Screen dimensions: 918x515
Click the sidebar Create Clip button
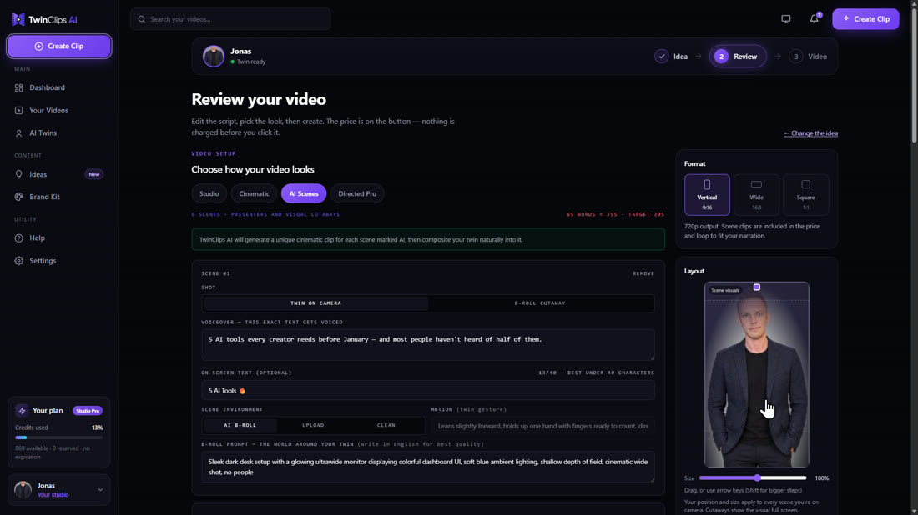point(58,46)
